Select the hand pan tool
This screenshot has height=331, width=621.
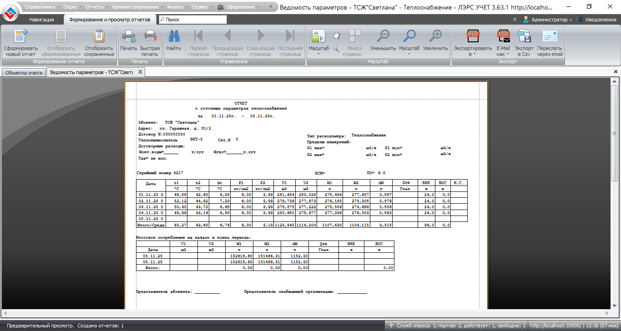[x=336, y=35]
